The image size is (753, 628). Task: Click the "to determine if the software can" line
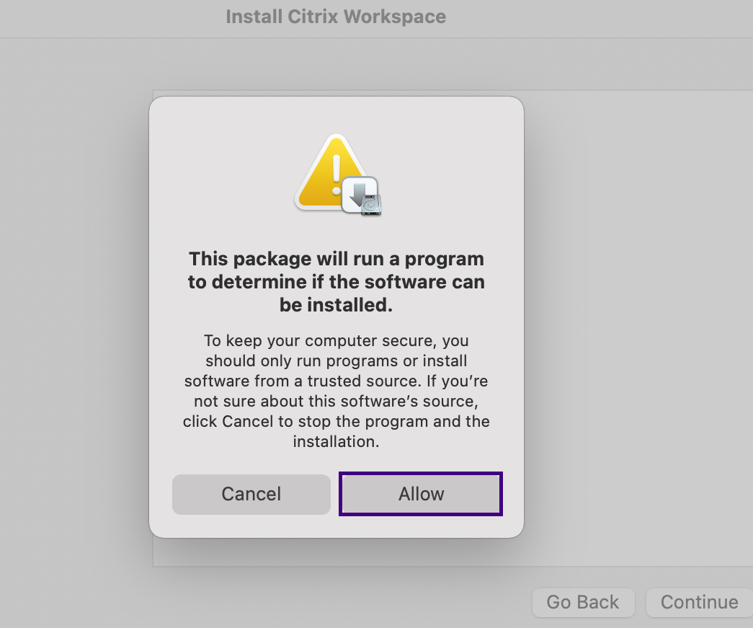337,282
